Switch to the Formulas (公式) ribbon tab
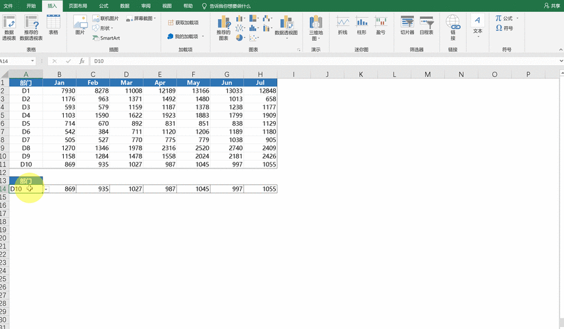 (103, 6)
